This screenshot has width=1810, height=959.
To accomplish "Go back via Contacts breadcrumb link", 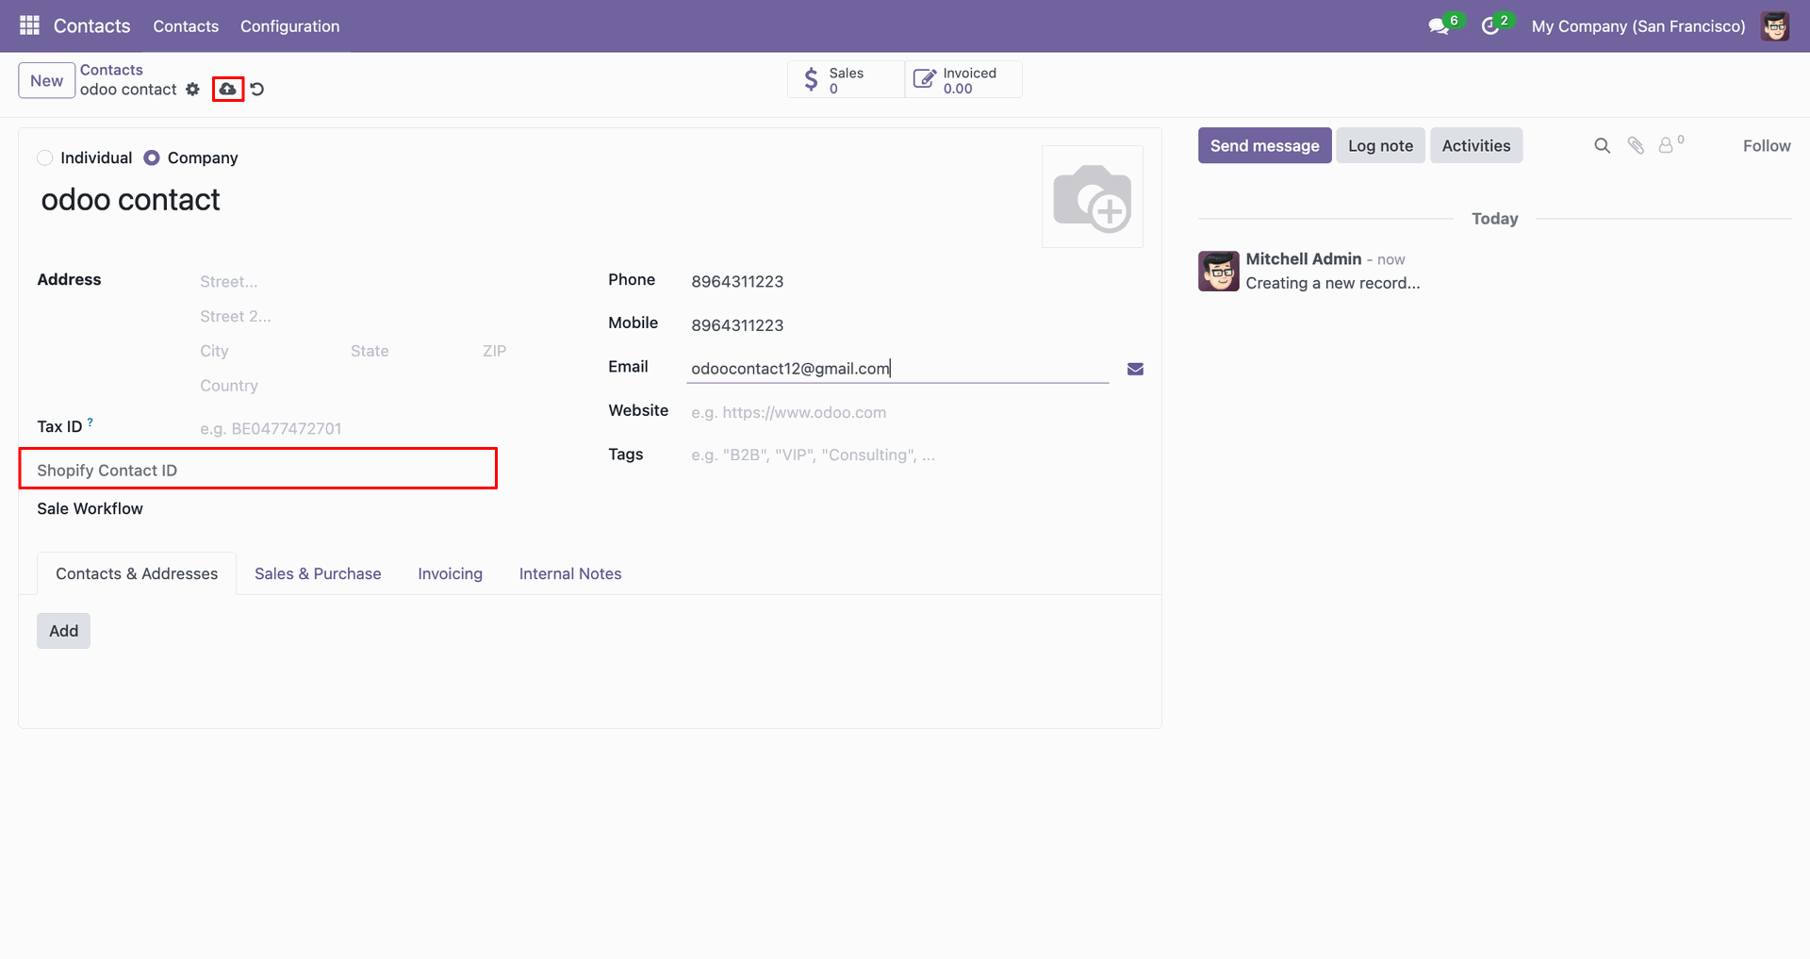I will point(111,70).
